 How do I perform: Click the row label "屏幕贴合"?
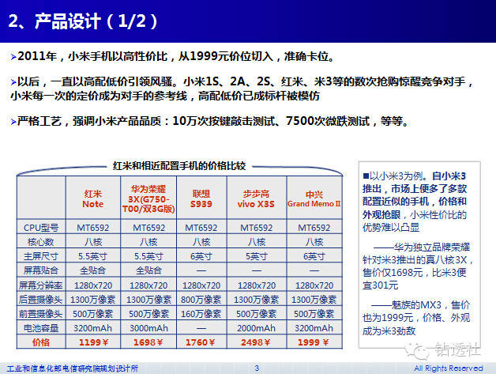(x=41, y=270)
